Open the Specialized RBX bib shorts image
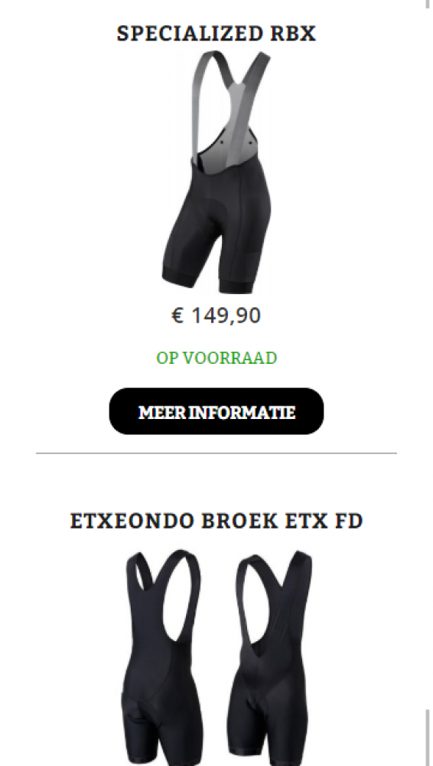The height and width of the screenshot is (766, 433). [x=216, y=172]
